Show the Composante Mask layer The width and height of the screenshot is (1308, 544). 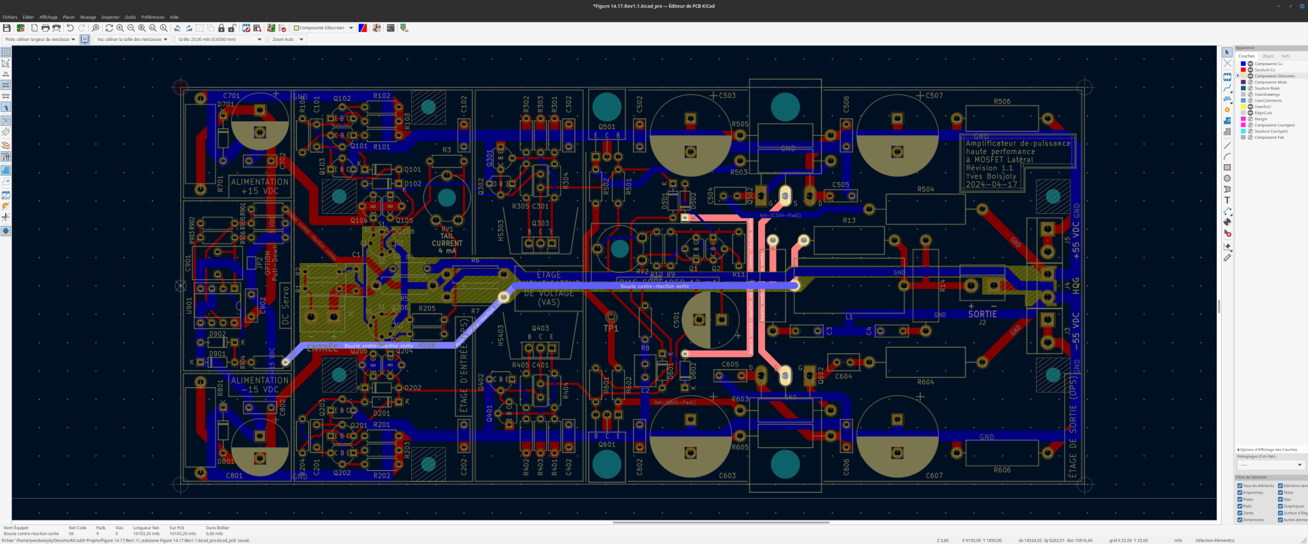1251,82
